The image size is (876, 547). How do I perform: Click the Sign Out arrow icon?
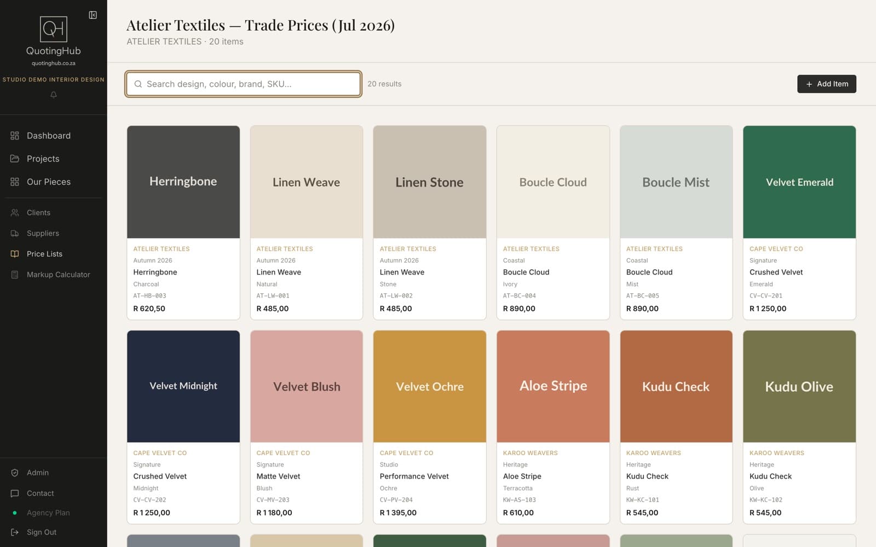tap(15, 532)
